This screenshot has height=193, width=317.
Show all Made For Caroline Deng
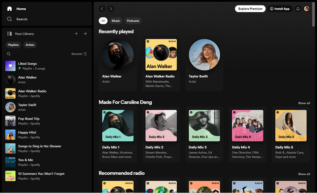tap(304, 103)
